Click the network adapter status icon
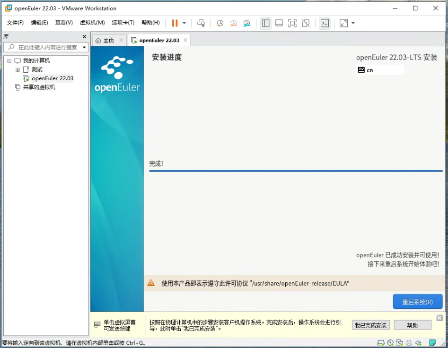This screenshot has height=348, width=448. [x=399, y=343]
